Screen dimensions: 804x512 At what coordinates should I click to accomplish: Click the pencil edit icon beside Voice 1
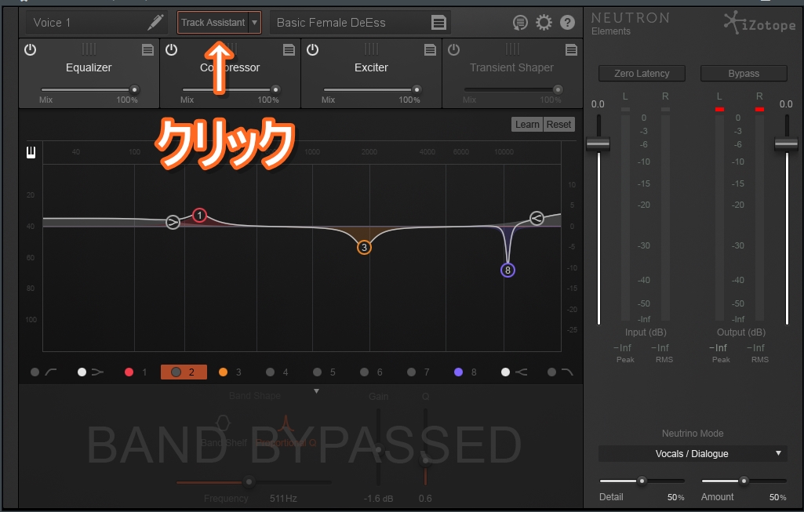pyautogui.click(x=156, y=23)
